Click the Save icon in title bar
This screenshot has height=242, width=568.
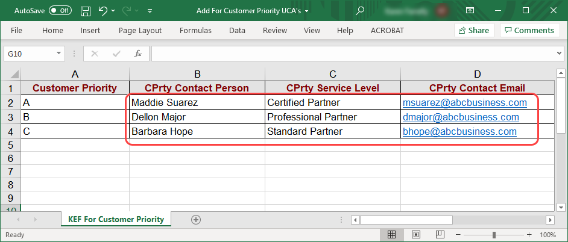coord(86,11)
